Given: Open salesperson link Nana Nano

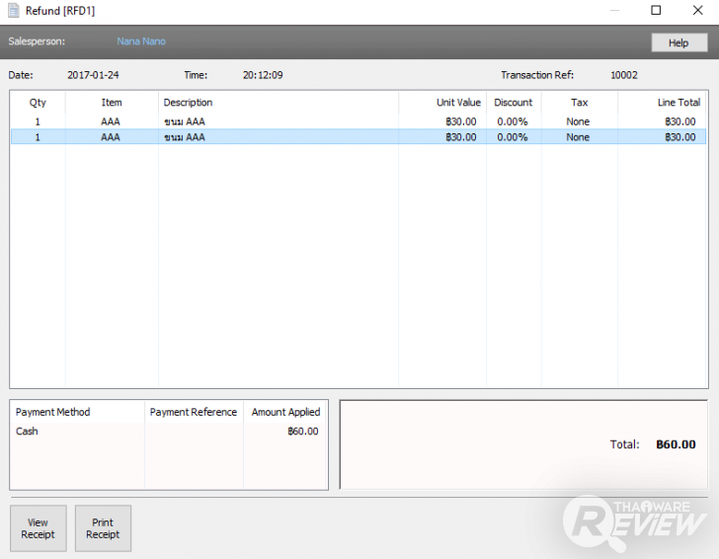Looking at the screenshot, I should (141, 41).
